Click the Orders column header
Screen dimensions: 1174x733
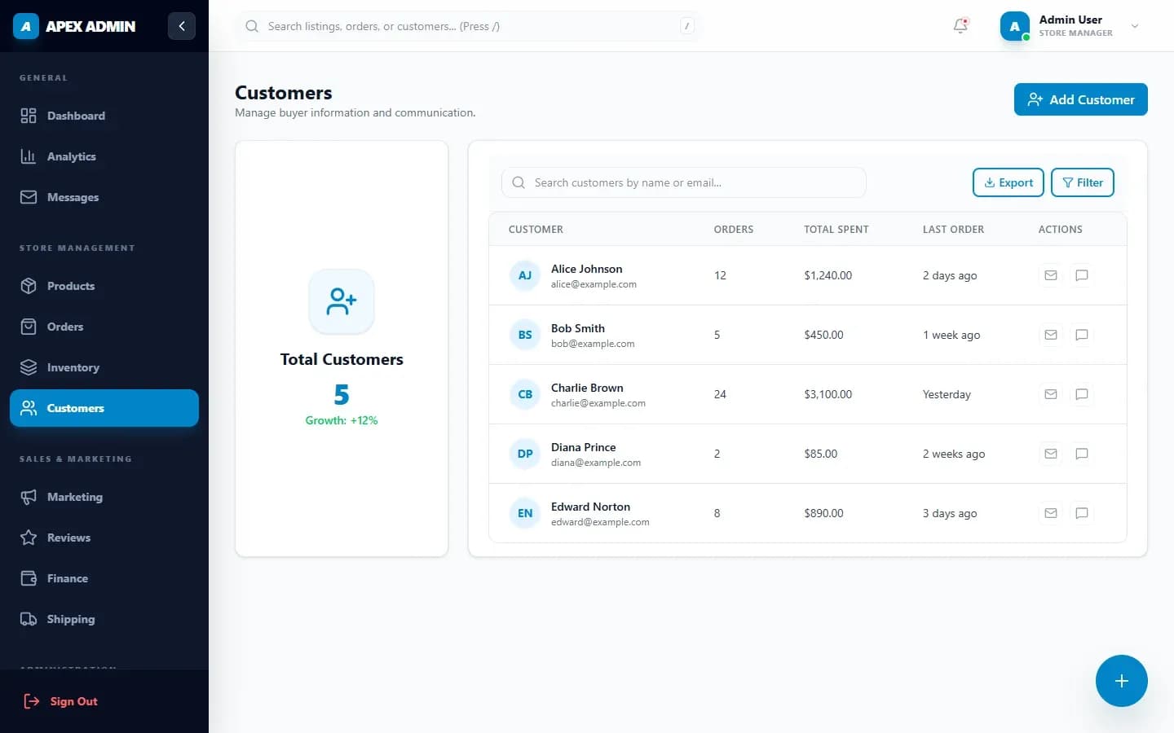pos(734,230)
